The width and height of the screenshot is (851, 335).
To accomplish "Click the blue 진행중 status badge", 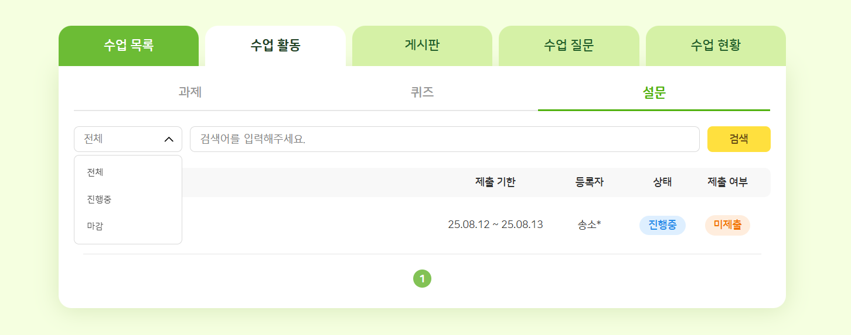I will click(x=662, y=225).
